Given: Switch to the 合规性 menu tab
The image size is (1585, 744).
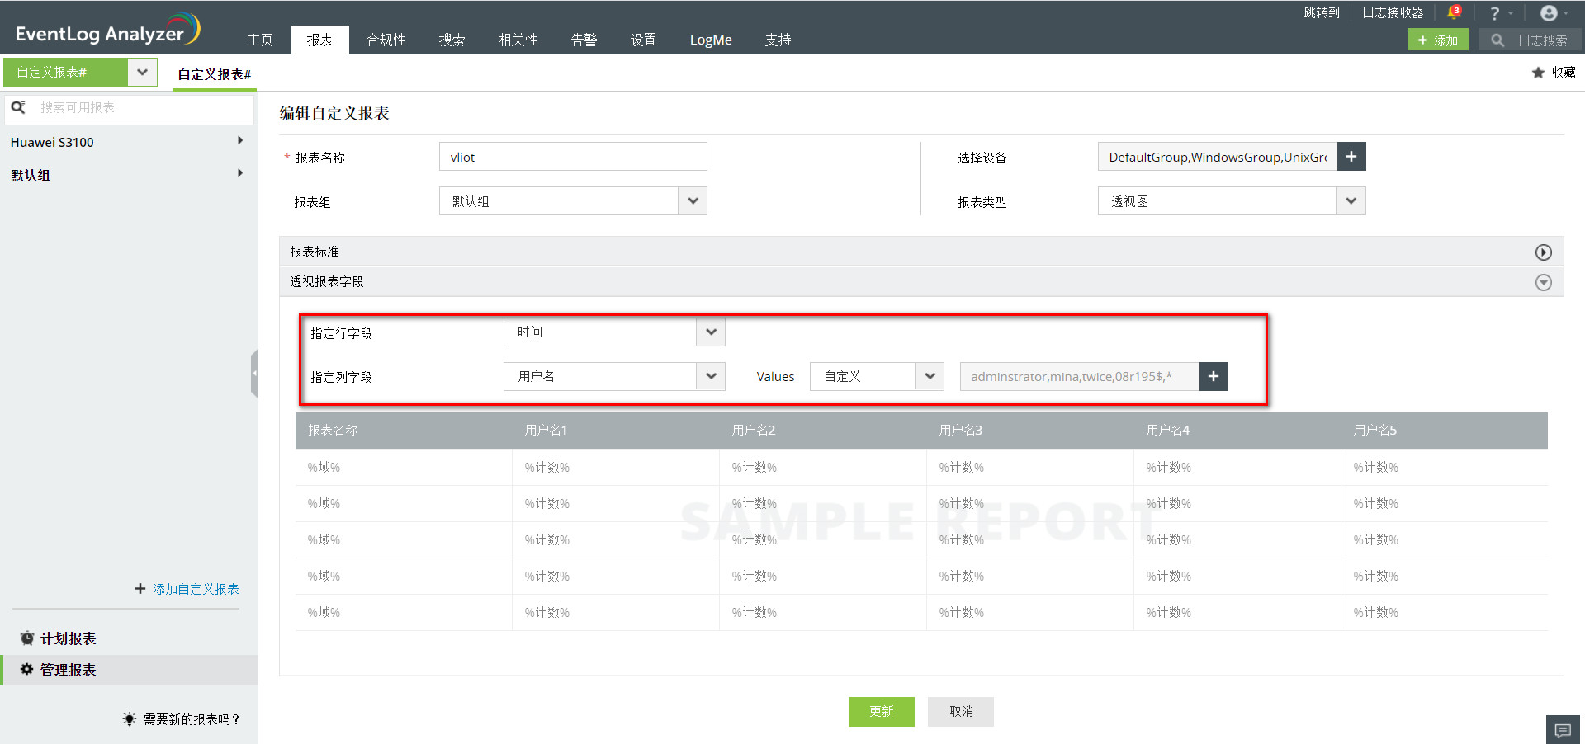Looking at the screenshot, I should tap(386, 39).
